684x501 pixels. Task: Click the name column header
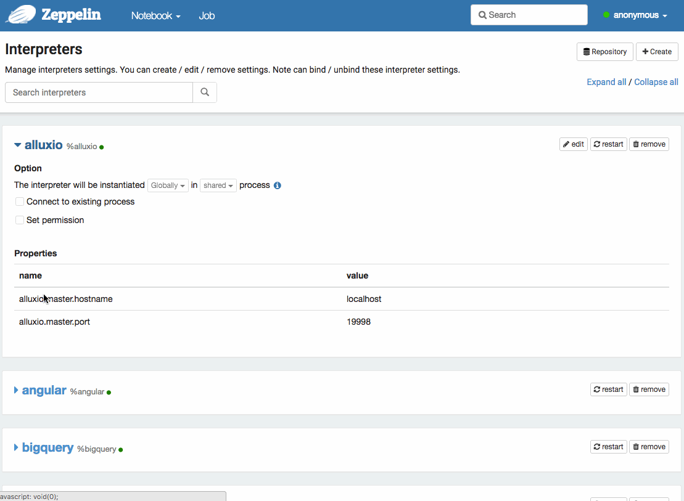click(31, 275)
